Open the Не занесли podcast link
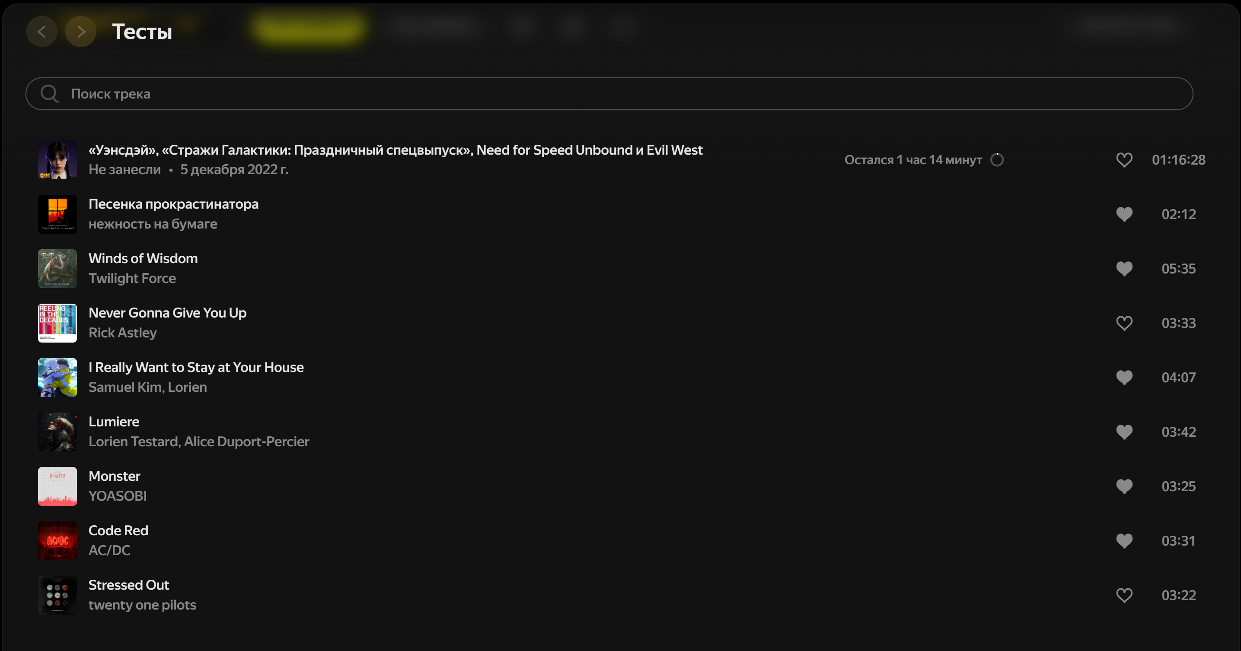The width and height of the screenshot is (1241, 651). tap(124, 169)
